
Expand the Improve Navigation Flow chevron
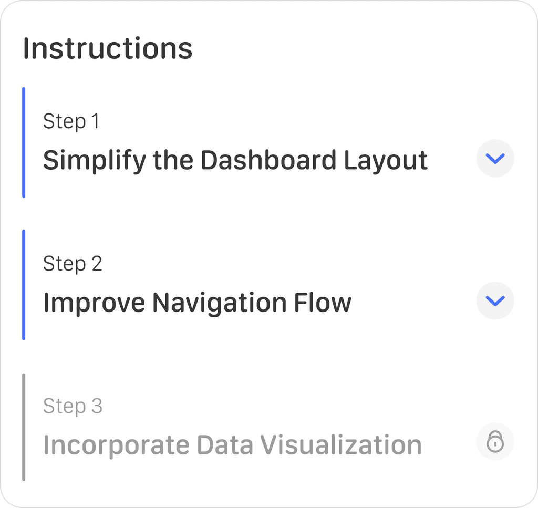tap(495, 300)
